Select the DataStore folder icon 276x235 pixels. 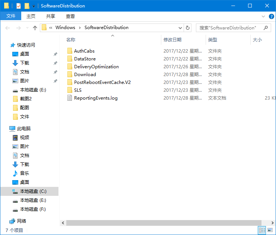pyautogui.click(x=70, y=59)
